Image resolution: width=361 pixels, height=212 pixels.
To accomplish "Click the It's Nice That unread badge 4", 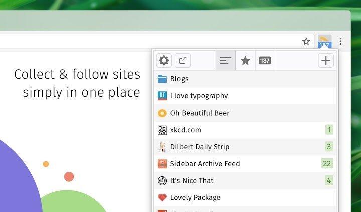I will (x=329, y=180).
